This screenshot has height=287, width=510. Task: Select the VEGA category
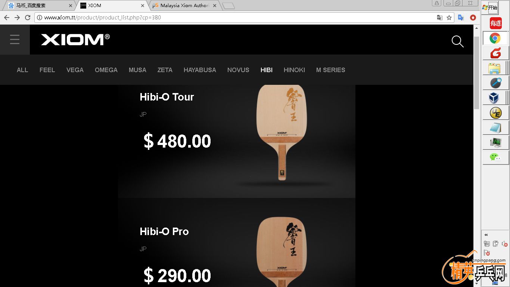pos(75,70)
